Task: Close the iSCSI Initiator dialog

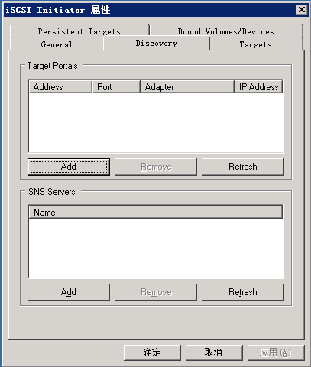Action: 302,10
